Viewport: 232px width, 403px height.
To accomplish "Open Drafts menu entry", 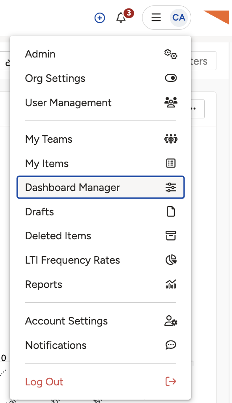I will (x=100, y=212).
